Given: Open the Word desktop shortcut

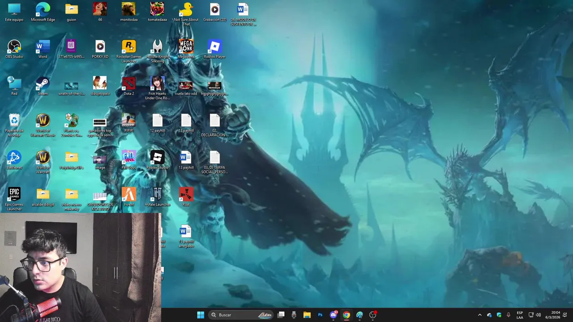Looking at the screenshot, I should click(43, 49).
